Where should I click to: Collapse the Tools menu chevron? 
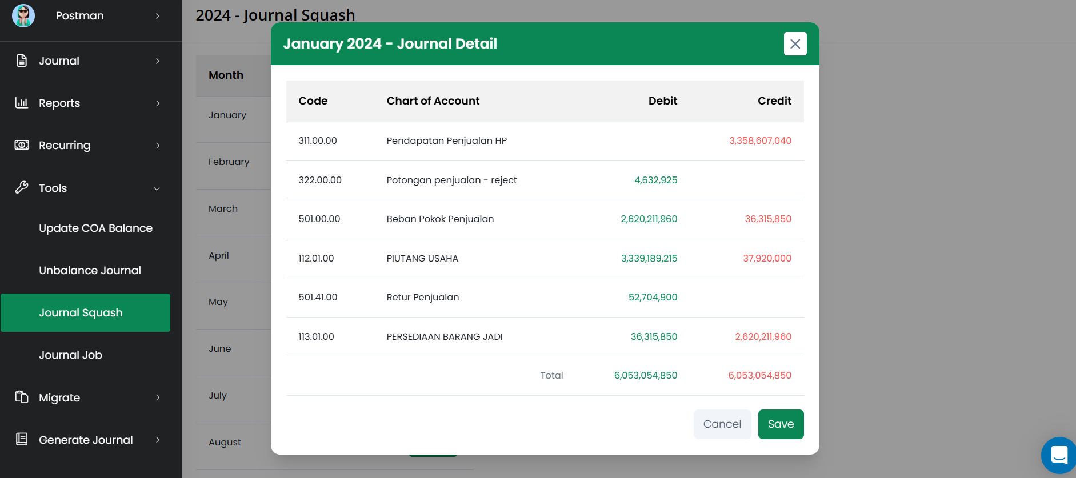coord(157,188)
